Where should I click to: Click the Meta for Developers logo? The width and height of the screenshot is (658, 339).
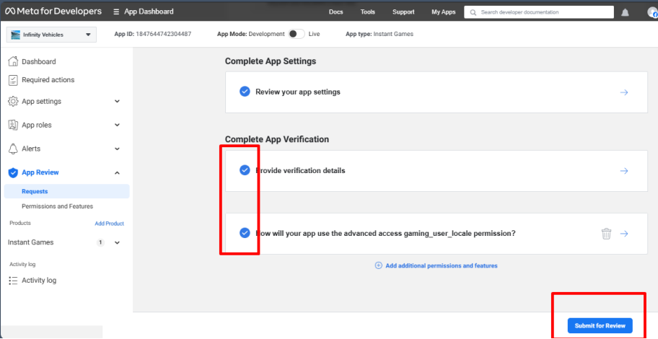(53, 12)
